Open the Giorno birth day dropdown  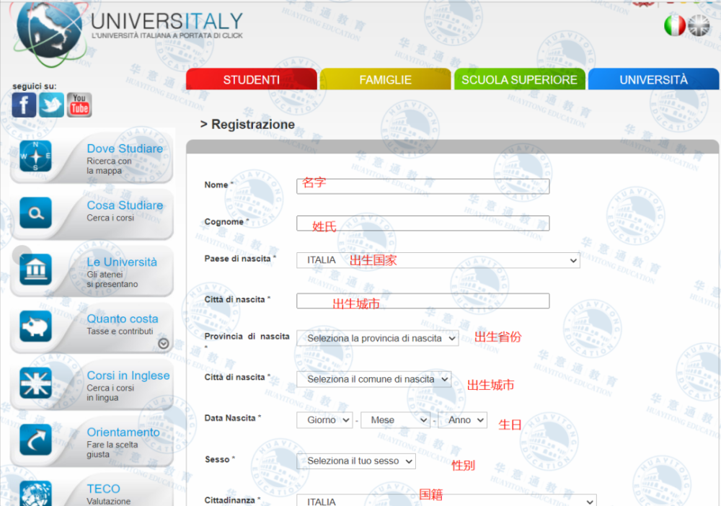point(325,420)
